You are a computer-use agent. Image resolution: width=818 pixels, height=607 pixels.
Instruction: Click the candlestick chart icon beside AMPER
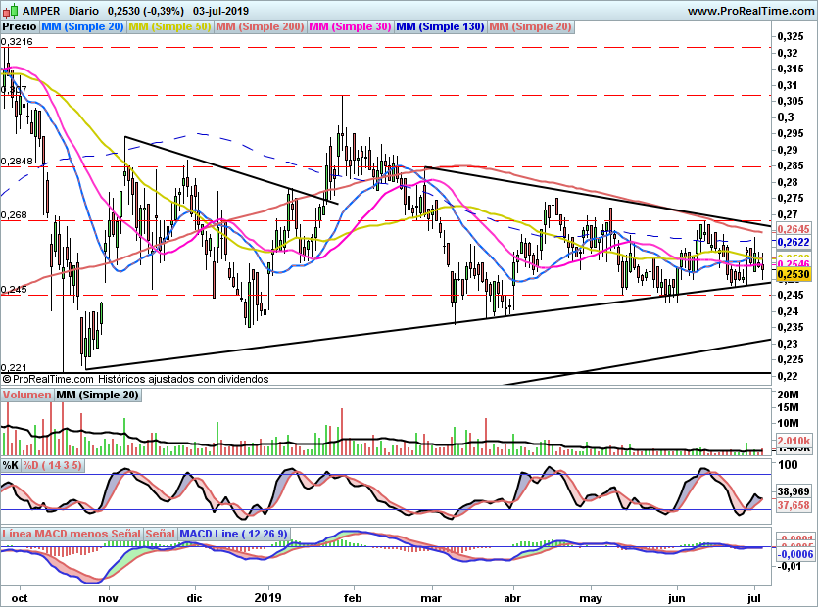9,10
